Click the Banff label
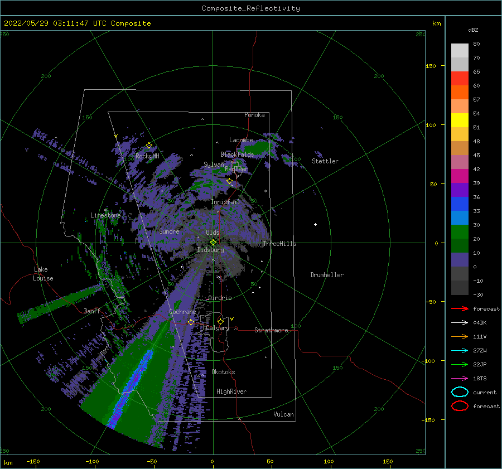 tap(92, 311)
